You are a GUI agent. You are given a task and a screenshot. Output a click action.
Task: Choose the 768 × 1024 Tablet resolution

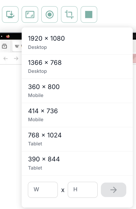[77, 139]
